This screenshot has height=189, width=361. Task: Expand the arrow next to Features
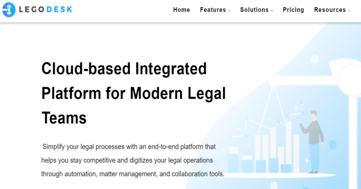point(229,11)
